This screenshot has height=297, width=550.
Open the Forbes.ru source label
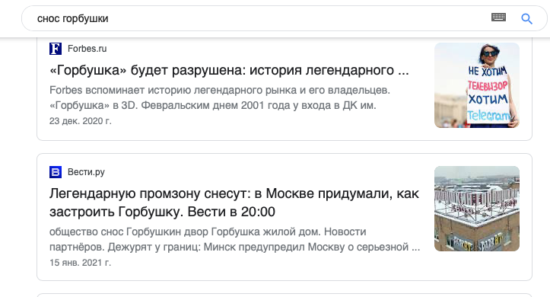[87, 49]
